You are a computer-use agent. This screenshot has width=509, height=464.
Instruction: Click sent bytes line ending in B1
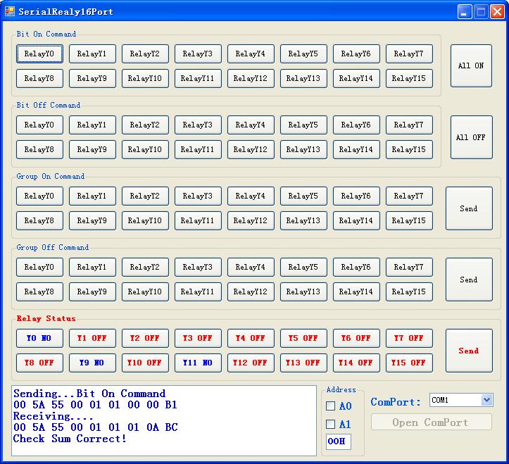tap(95, 405)
